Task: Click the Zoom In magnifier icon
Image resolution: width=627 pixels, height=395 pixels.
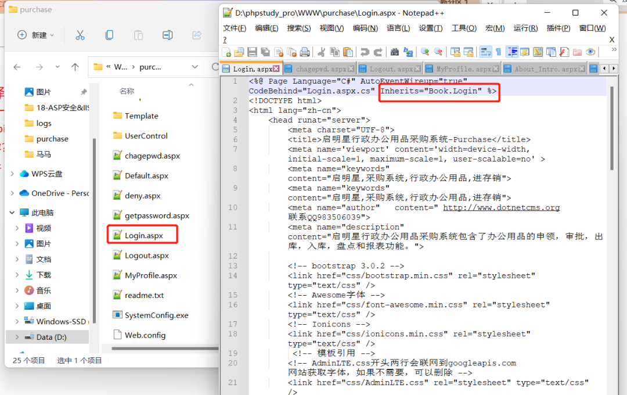Action: click(x=424, y=52)
